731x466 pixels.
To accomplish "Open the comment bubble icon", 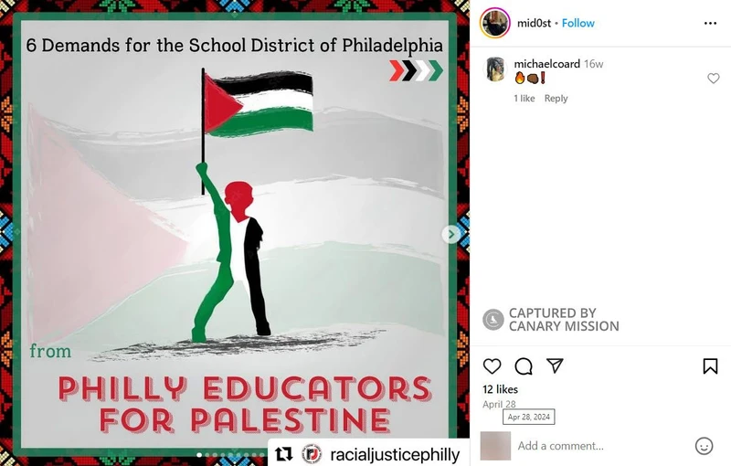I will point(524,366).
